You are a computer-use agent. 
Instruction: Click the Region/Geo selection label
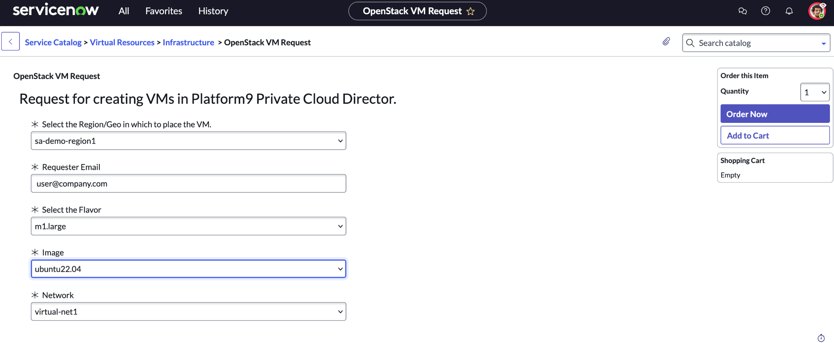click(x=127, y=125)
